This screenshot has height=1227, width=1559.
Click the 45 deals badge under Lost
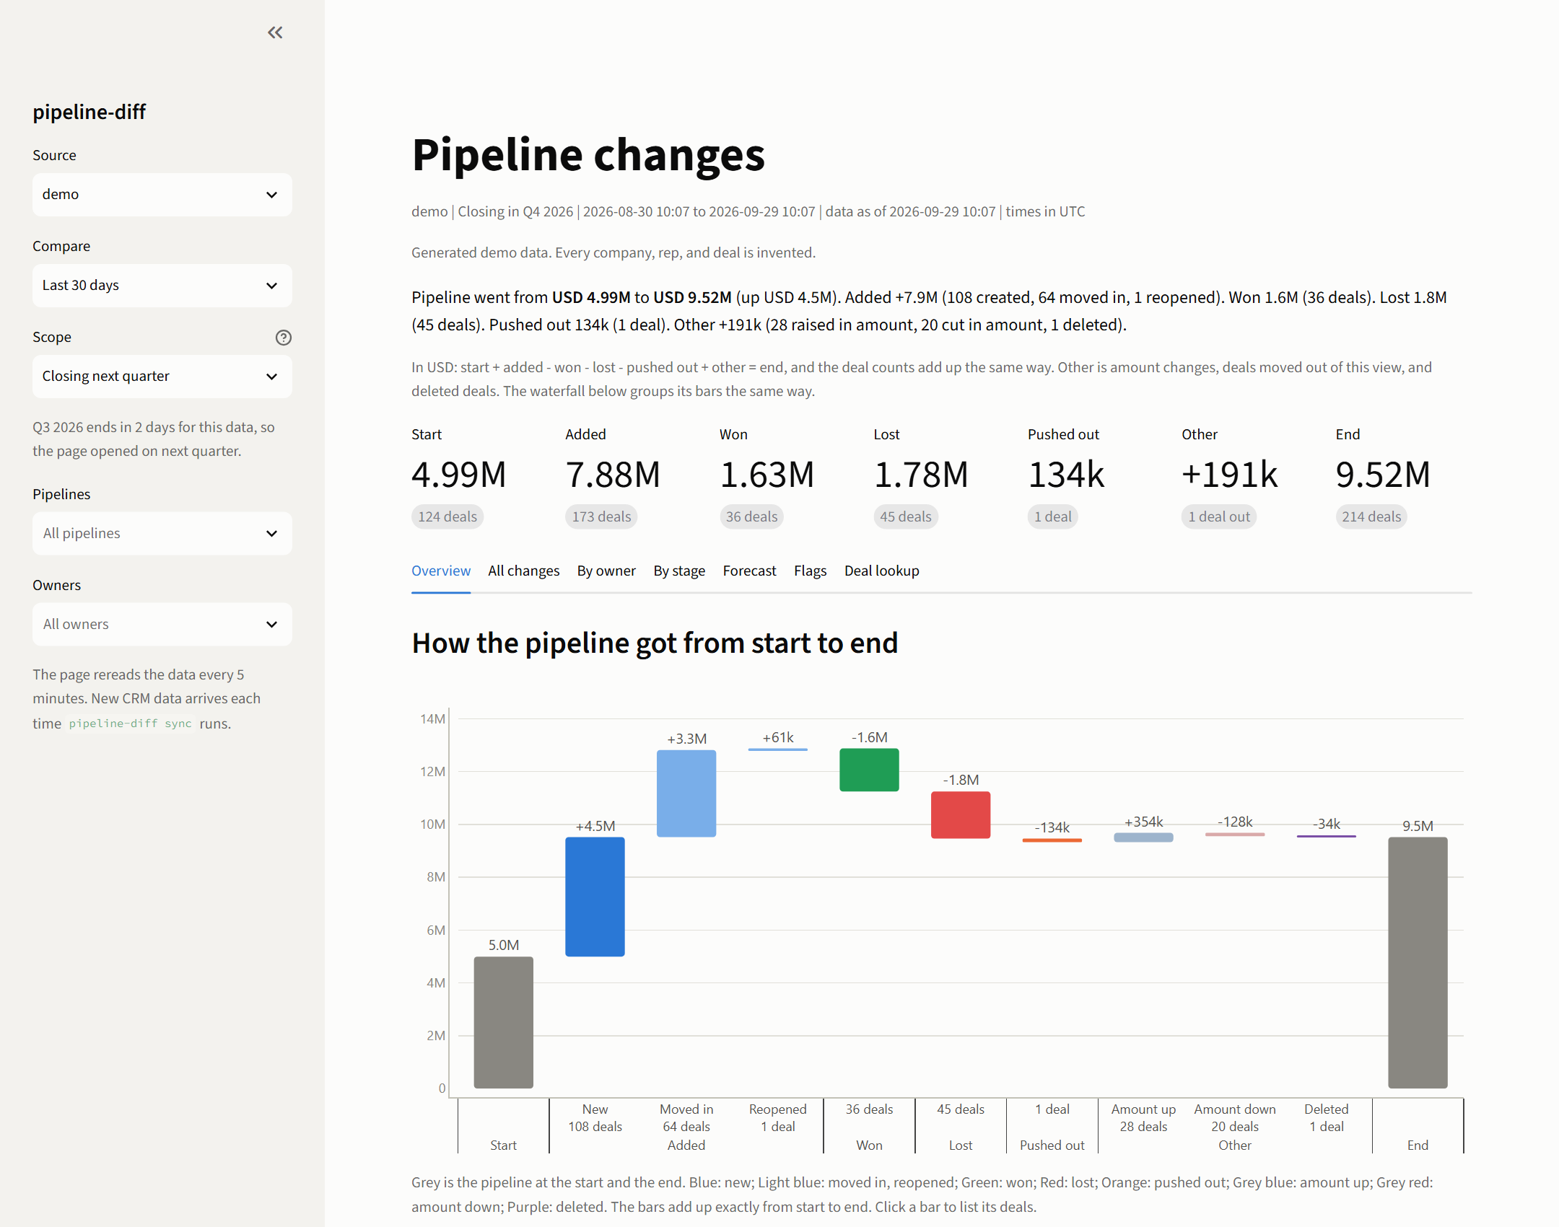click(905, 516)
